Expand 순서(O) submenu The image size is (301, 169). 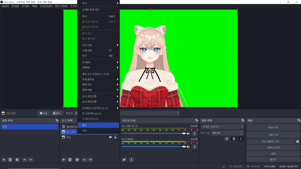(98, 62)
